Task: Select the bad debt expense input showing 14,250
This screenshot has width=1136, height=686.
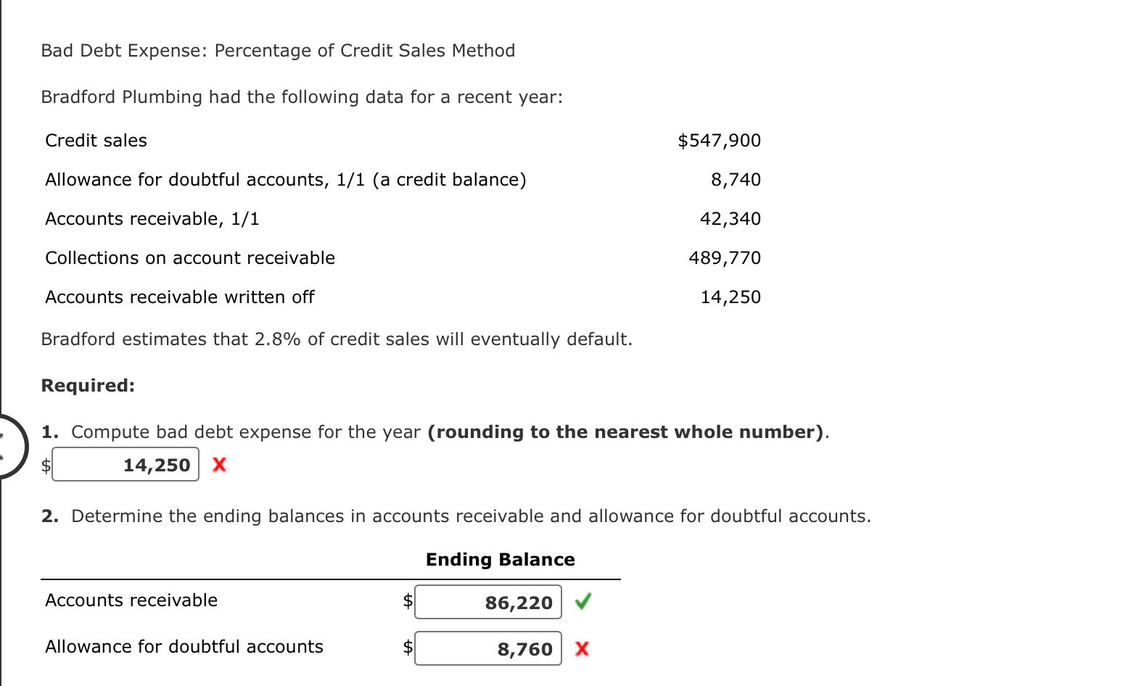Action: (x=125, y=465)
